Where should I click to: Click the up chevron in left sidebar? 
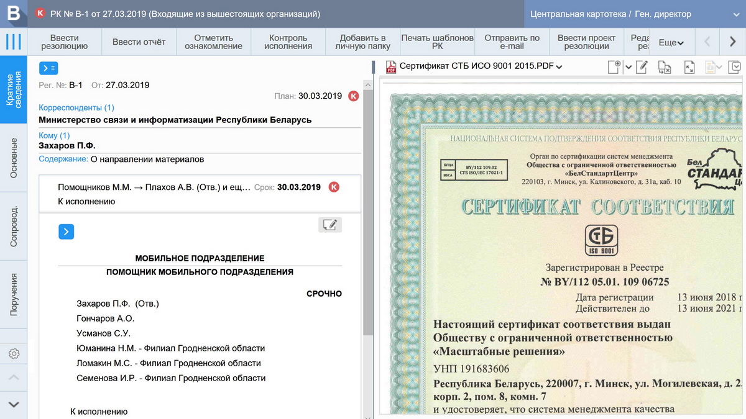click(x=14, y=377)
